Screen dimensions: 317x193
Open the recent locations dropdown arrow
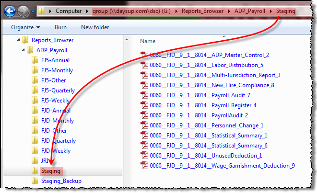click(x=33, y=10)
